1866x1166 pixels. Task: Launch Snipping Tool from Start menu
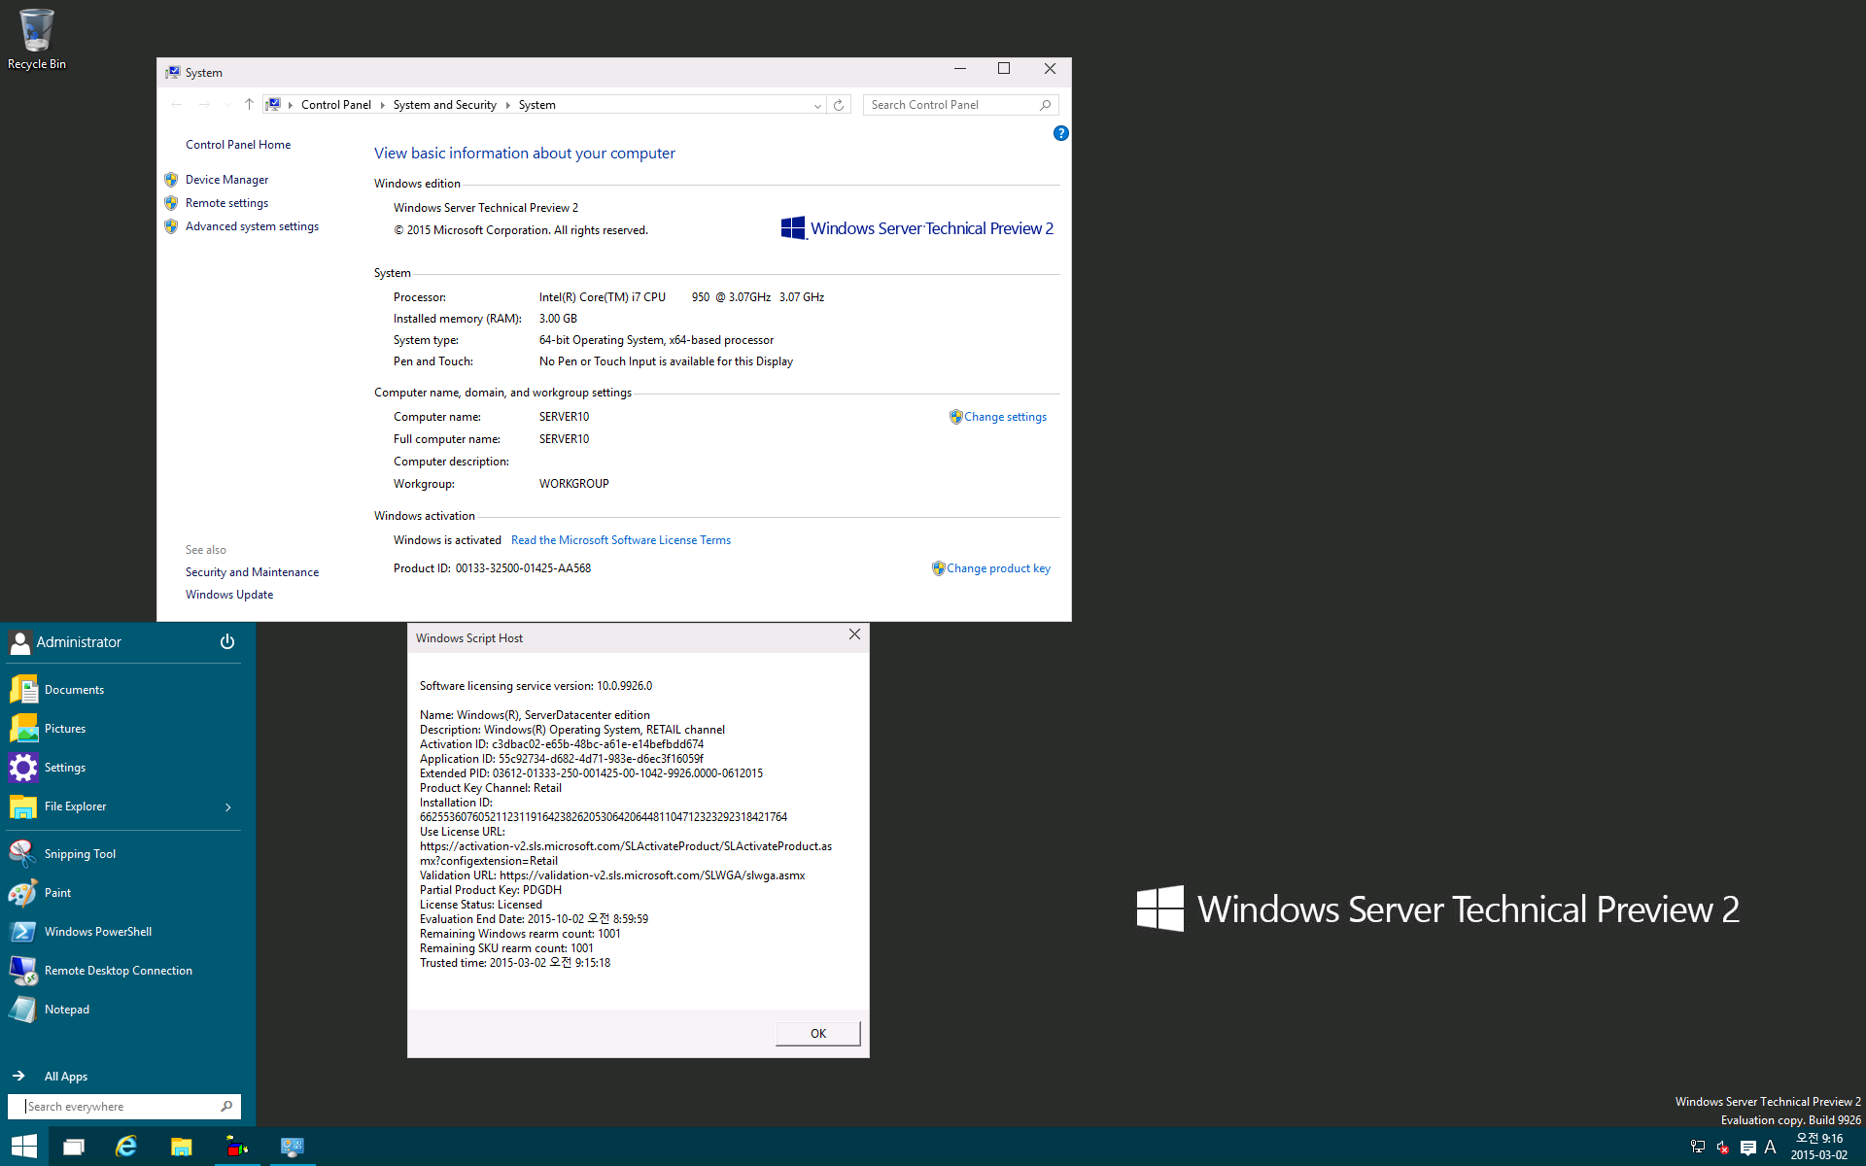pos(123,854)
